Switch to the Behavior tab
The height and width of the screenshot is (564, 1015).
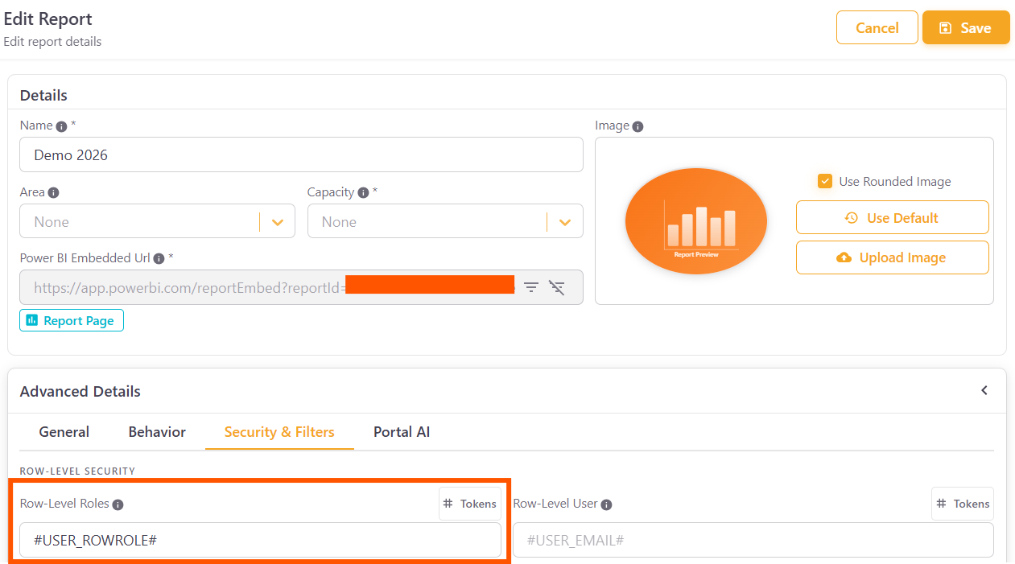[156, 432]
